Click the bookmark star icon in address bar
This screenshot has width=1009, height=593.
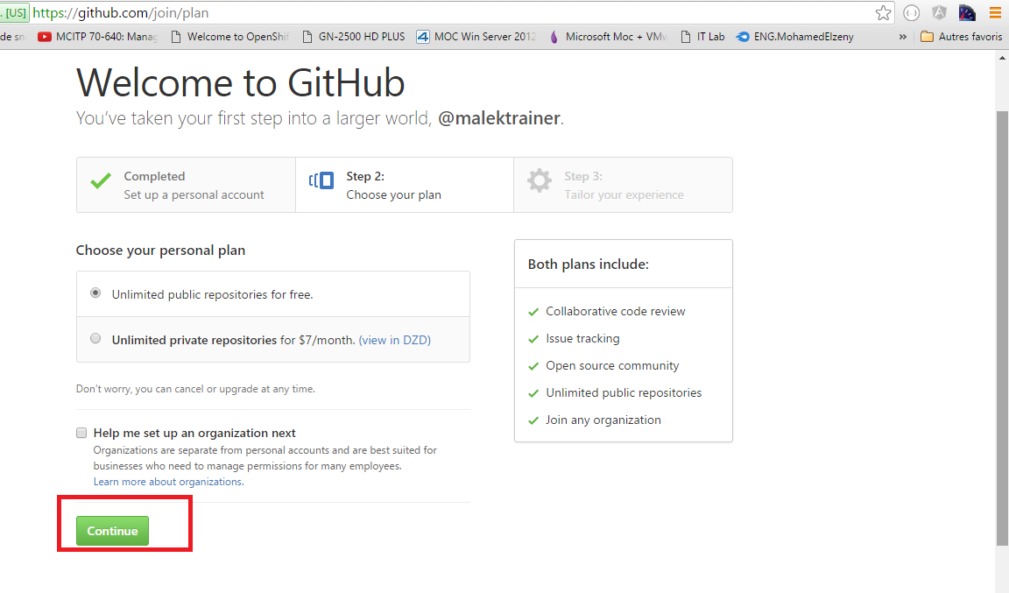coord(883,13)
